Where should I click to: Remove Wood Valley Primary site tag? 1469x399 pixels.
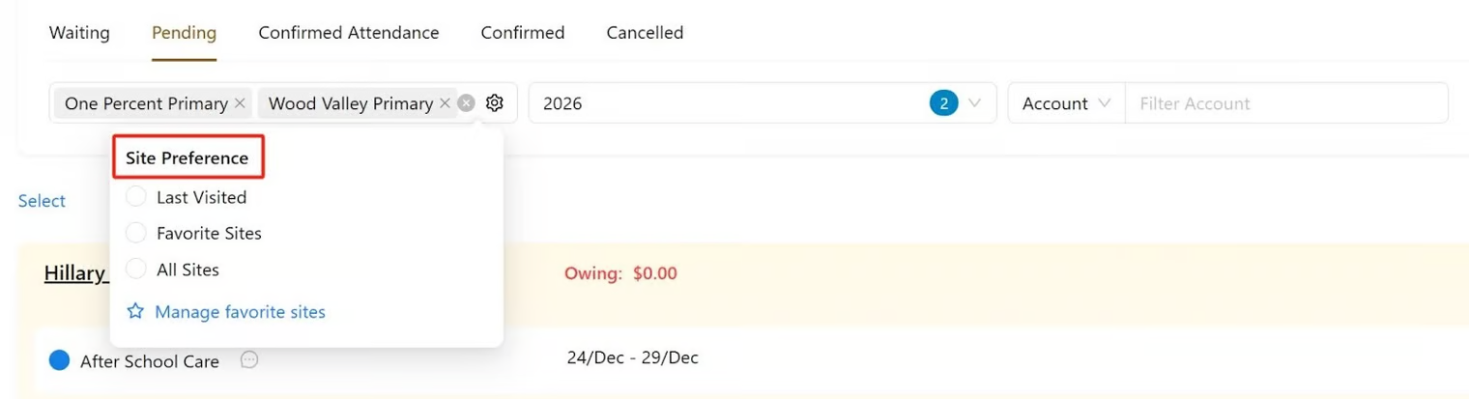coord(445,103)
